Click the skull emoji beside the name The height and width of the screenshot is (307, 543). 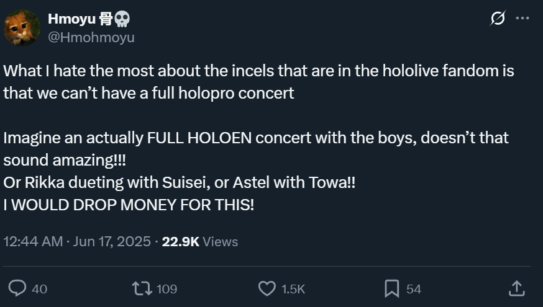[122, 19]
